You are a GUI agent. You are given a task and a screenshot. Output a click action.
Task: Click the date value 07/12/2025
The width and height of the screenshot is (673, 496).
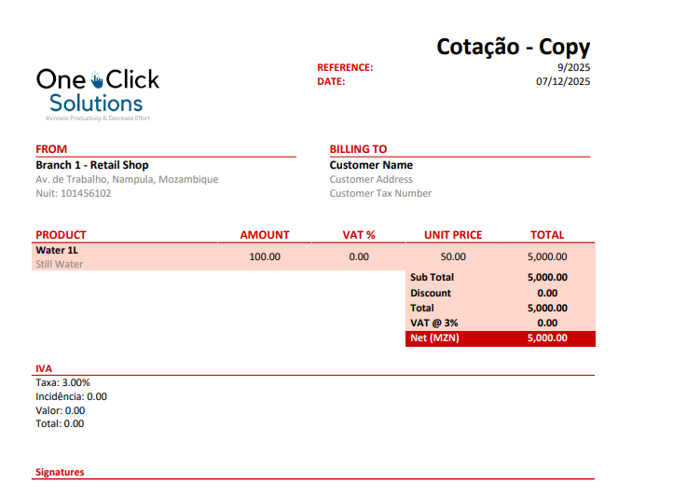[x=563, y=82]
